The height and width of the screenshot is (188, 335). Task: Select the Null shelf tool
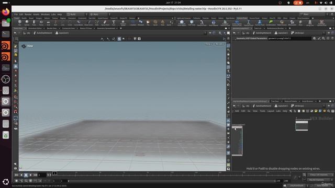pos(55,23)
